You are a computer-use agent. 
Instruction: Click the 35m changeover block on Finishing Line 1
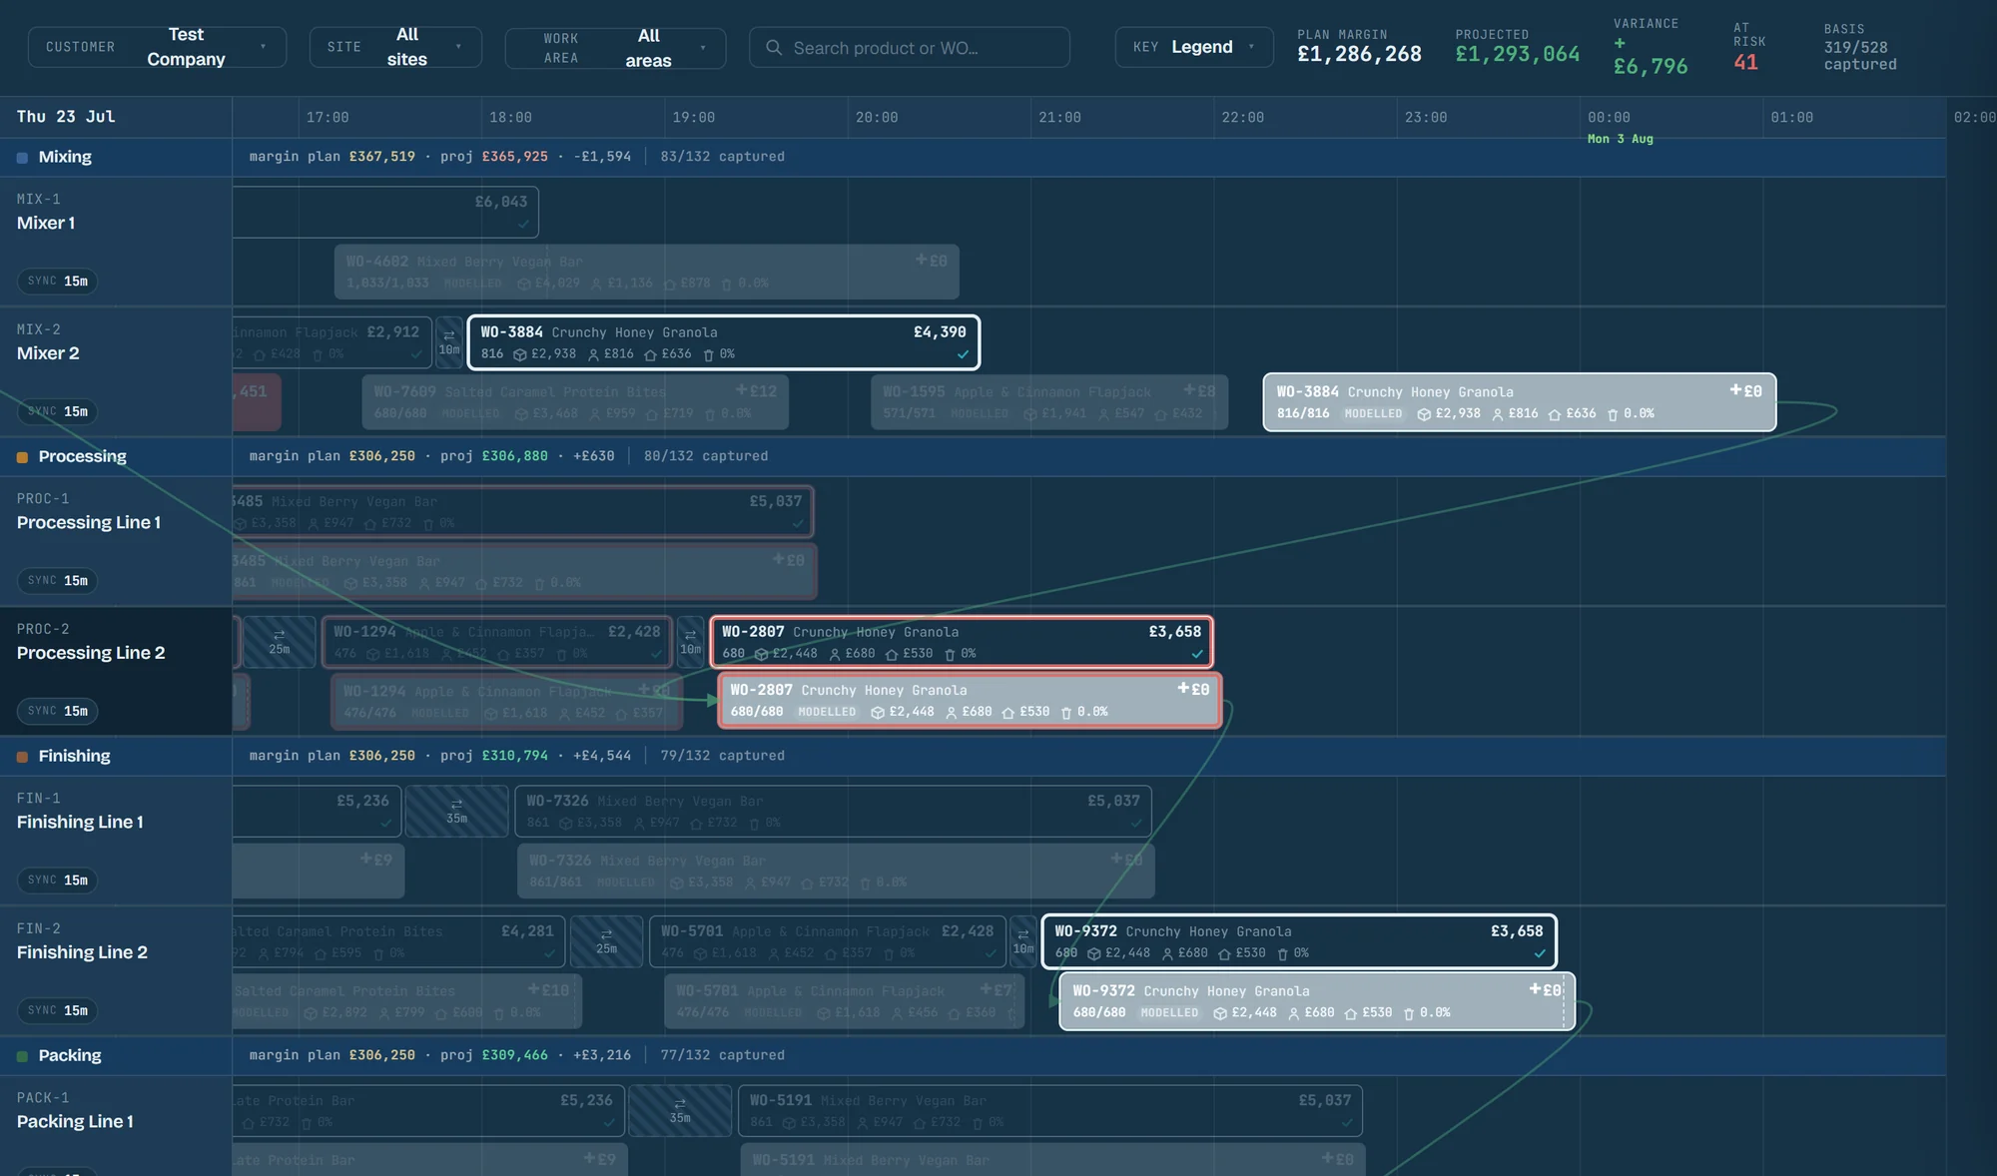(456, 811)
